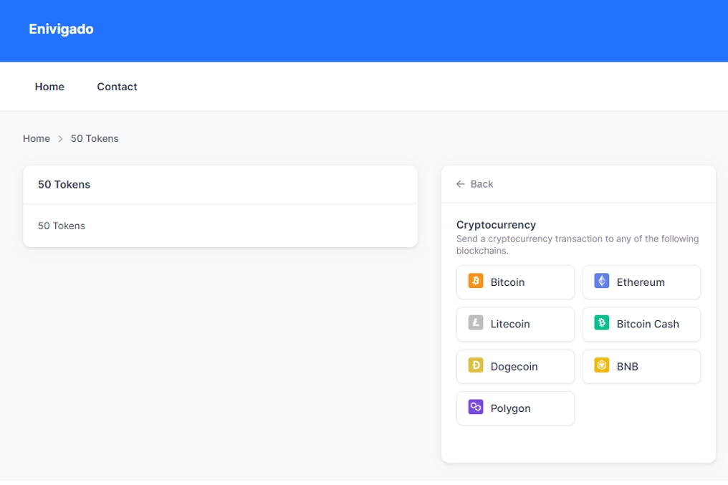Screen dimensions: 728x485
Task: Click the Enivigado site logo
Action: click(62, 29)
